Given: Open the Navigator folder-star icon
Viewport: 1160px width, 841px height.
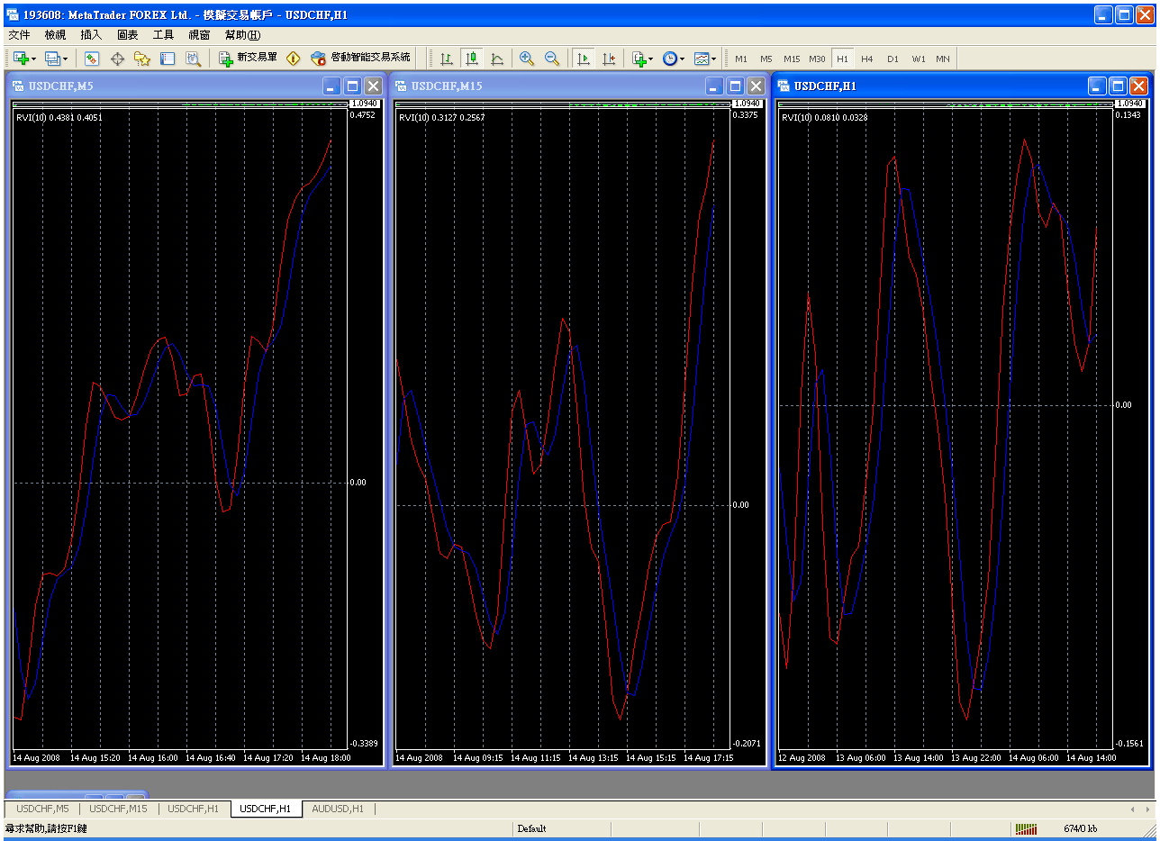Looking at the screenshot, I should tap(142, 59).
